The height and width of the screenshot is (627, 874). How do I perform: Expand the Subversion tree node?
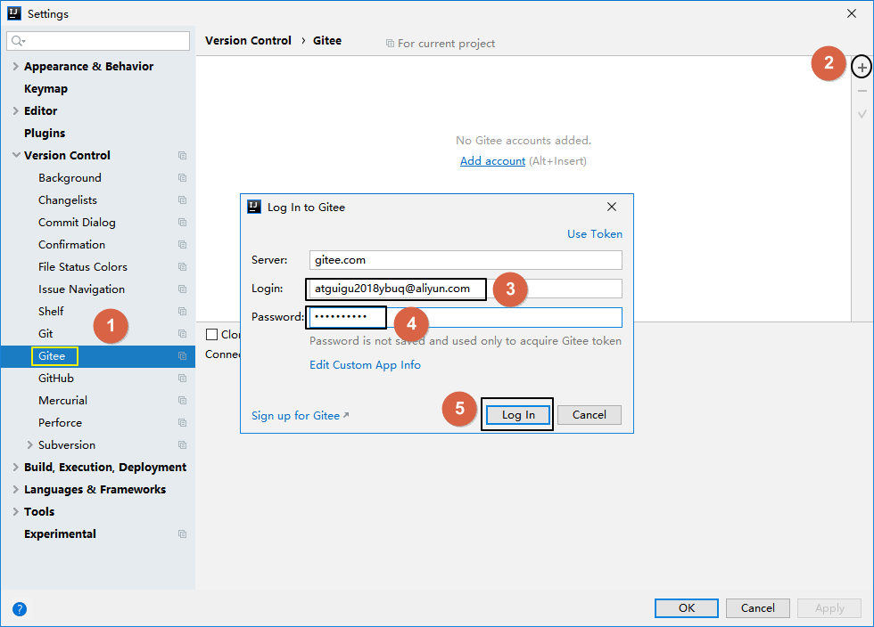click(x=29, y=445)
